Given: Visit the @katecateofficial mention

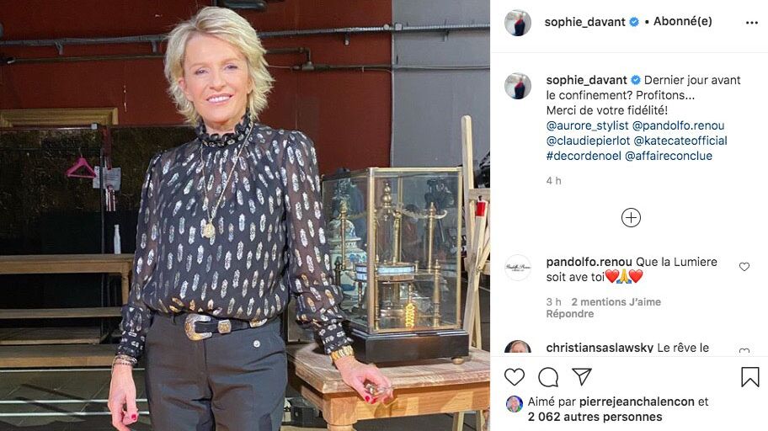Looking at the screenshot, I should coord(680,141).
